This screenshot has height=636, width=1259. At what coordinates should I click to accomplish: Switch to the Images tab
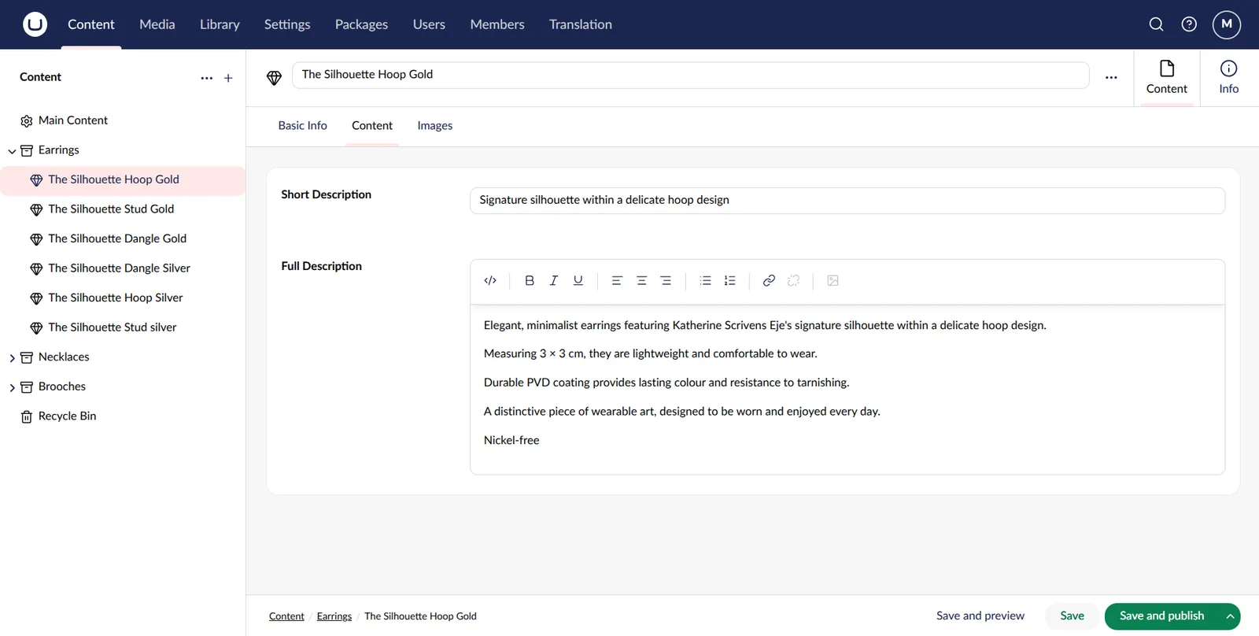[x=435, y=126]
